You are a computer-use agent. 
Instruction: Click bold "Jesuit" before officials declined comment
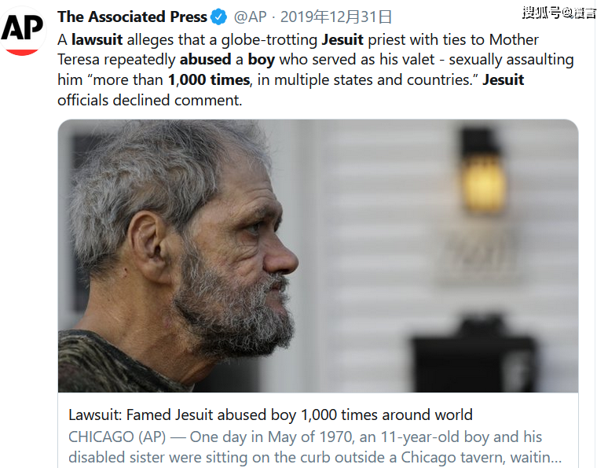tap(503, 79)
